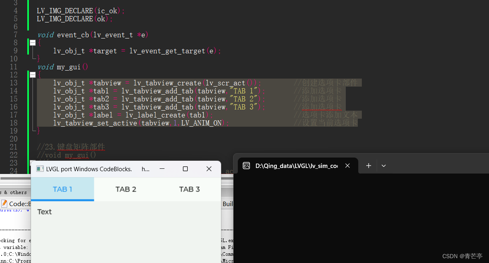Click the command prompt icon on the terminal tab

click(246, 165)
